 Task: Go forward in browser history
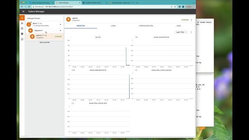[25, 7]
